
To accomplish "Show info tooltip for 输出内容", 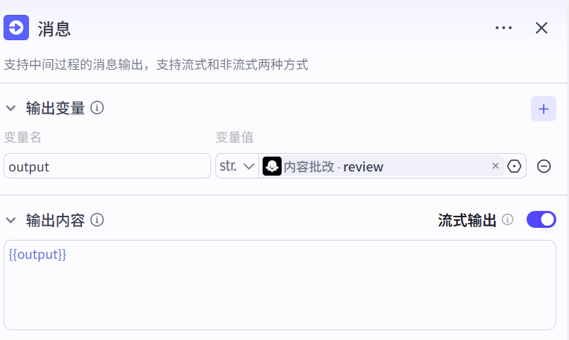I will click(x=97, y=219).
